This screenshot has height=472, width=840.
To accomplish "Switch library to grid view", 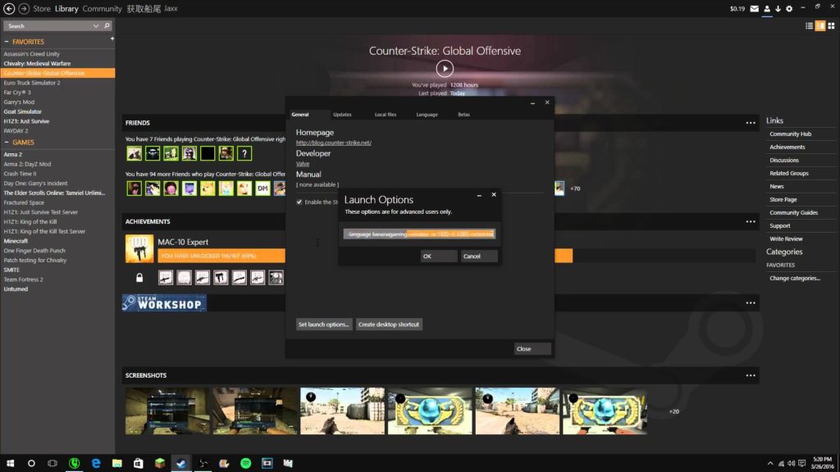I will pyautogui.click(x=832, y=25).
